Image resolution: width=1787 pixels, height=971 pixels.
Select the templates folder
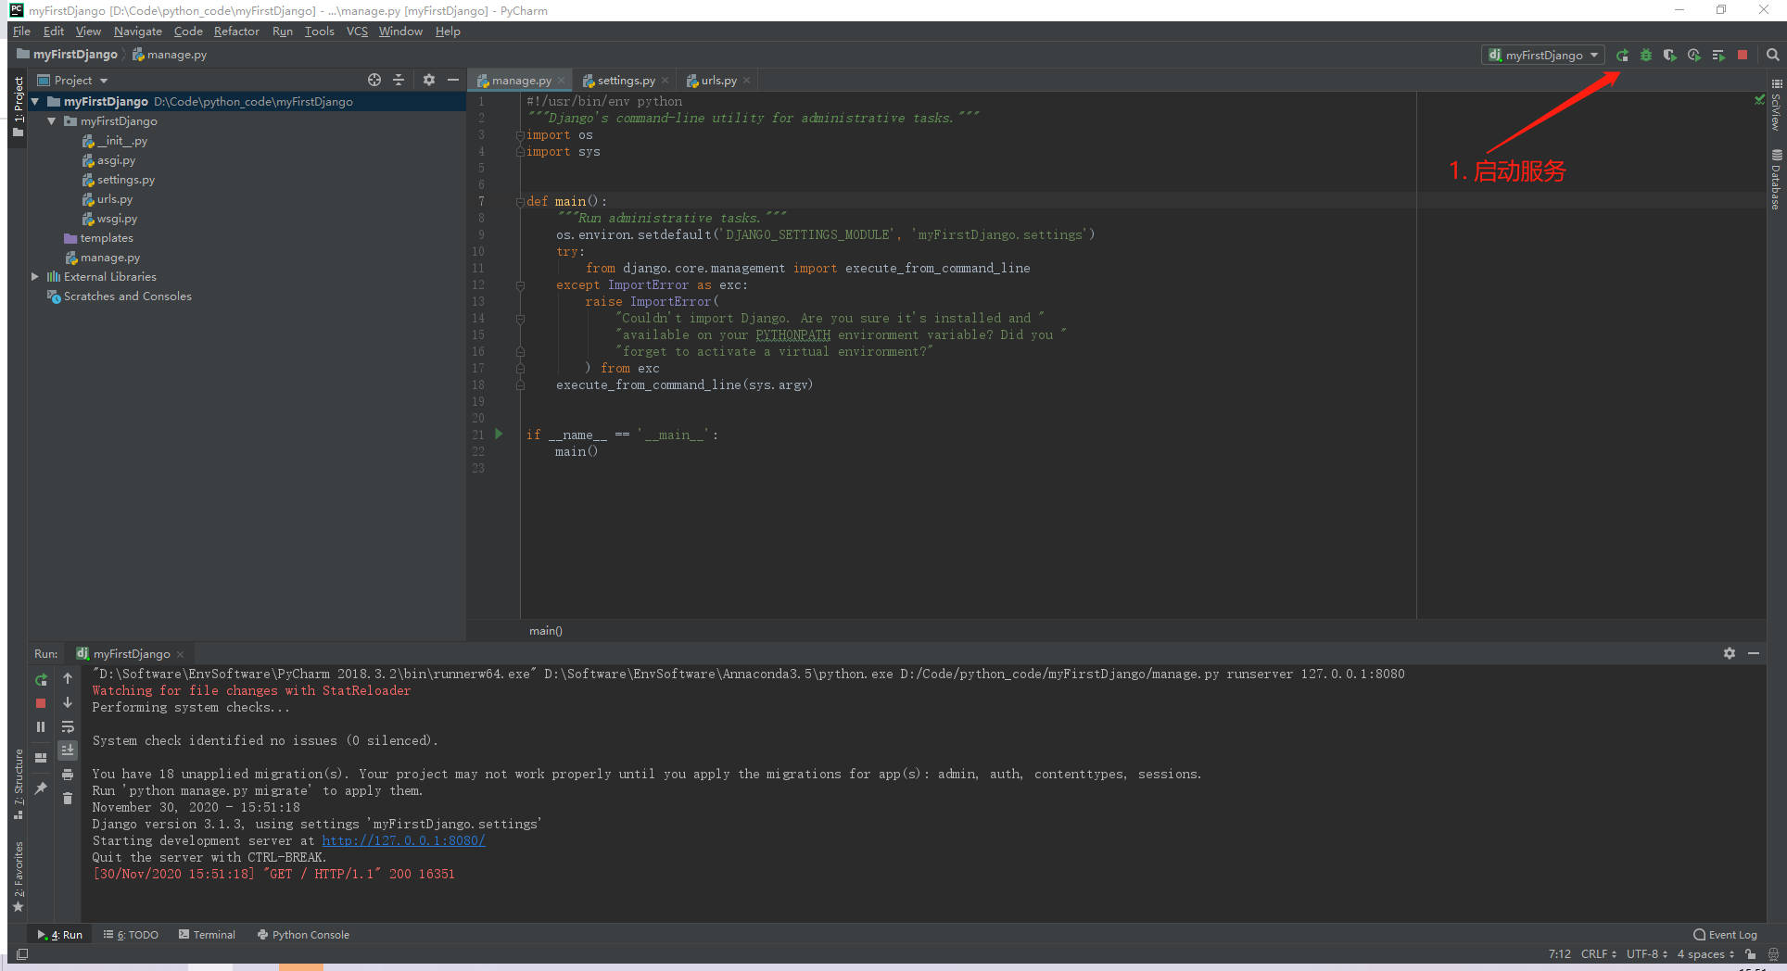coord(99,238)
